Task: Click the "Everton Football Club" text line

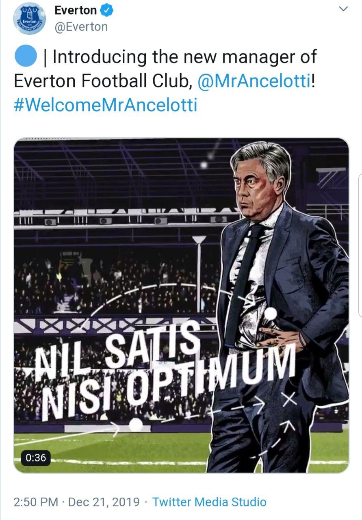Action: 102,81
